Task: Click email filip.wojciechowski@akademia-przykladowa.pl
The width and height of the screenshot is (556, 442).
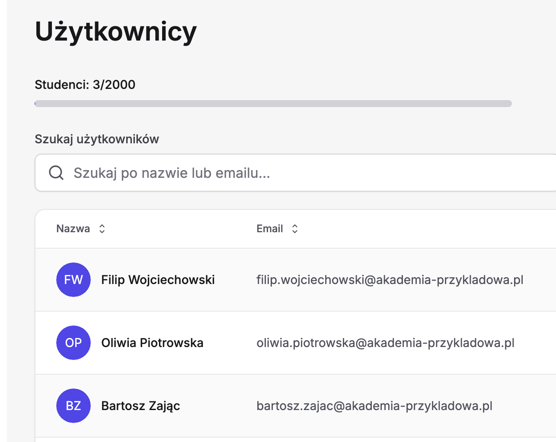Action: click(x=390, y=280)
